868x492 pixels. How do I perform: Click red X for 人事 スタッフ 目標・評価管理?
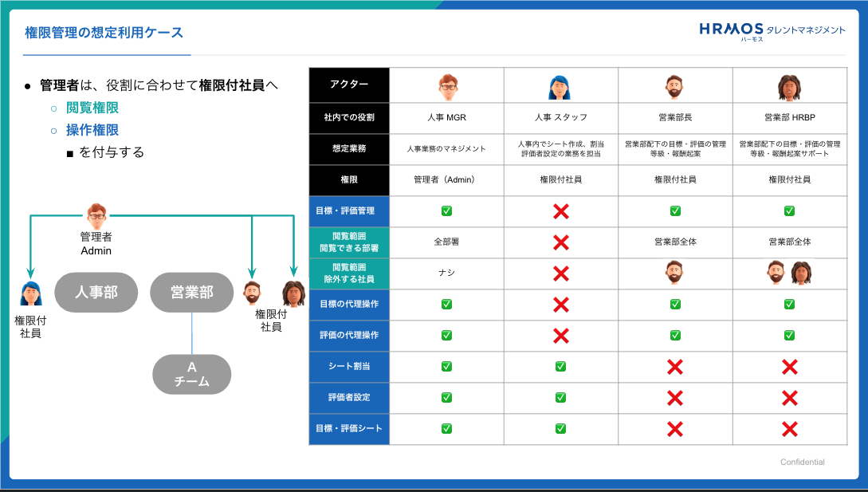pos(560,211)
